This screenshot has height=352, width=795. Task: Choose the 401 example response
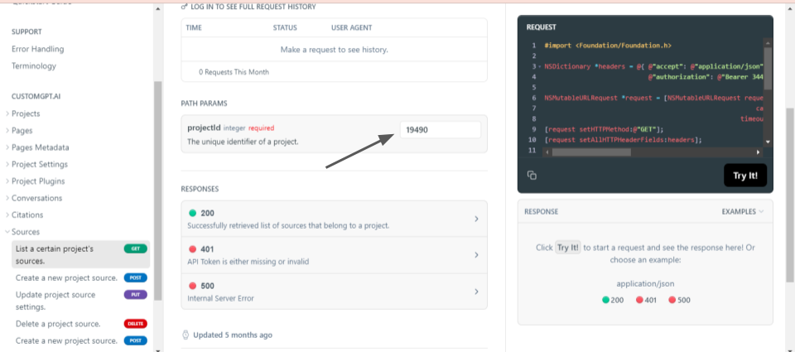[647, 300]
